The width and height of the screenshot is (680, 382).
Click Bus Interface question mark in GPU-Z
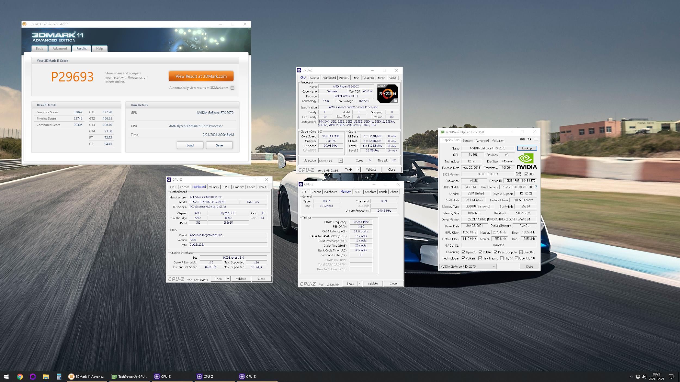536,187
